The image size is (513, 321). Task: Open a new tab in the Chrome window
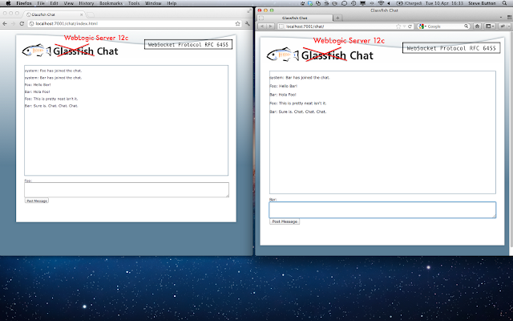(x=91, y=14)
